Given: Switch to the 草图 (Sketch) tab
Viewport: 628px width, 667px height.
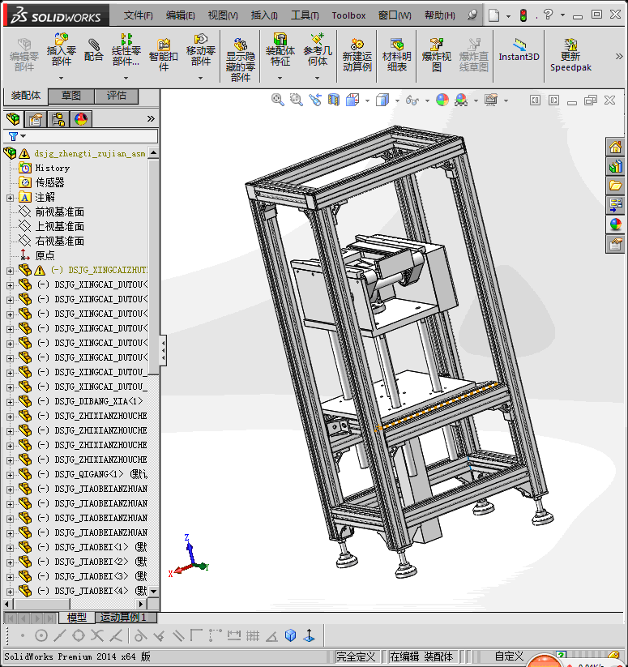Looking at the screenshot, I should click(x=71, y=96).
